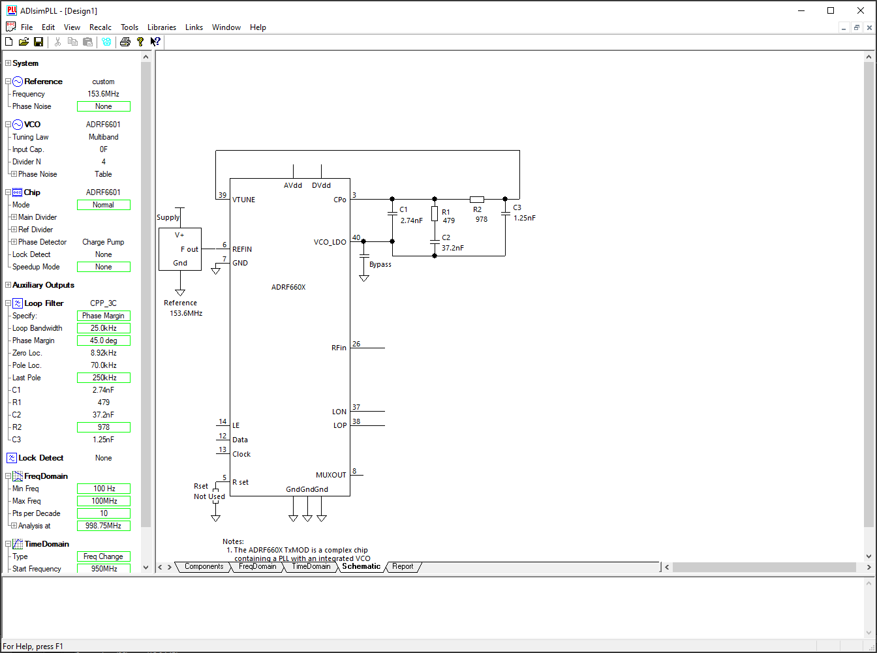Click the document icon left of File menu
This screenshot has width=877, height=653.
coord(10,27)
